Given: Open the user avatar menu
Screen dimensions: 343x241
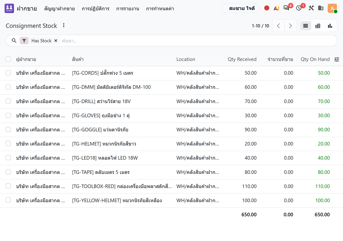Looking at the screenshot, I should click(332, 8).
